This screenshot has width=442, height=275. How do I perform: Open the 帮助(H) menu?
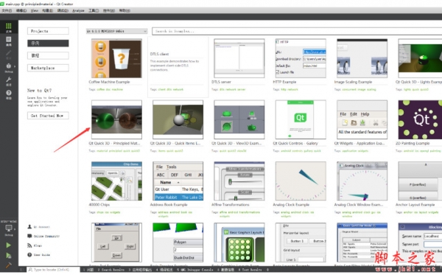(x=124, y=10)
